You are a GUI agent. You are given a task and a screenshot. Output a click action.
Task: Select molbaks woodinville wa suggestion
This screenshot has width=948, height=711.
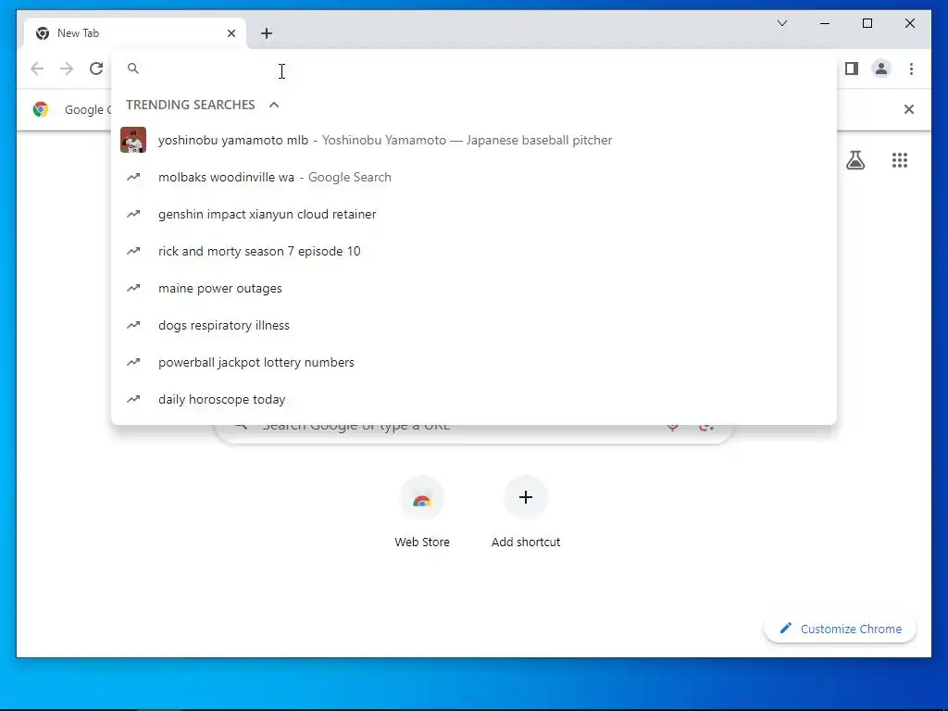click(x=474, y=177)
